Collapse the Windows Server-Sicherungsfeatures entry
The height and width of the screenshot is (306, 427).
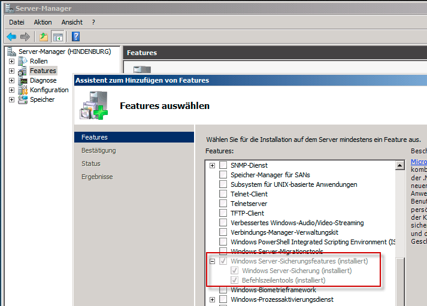coord(212,261)
